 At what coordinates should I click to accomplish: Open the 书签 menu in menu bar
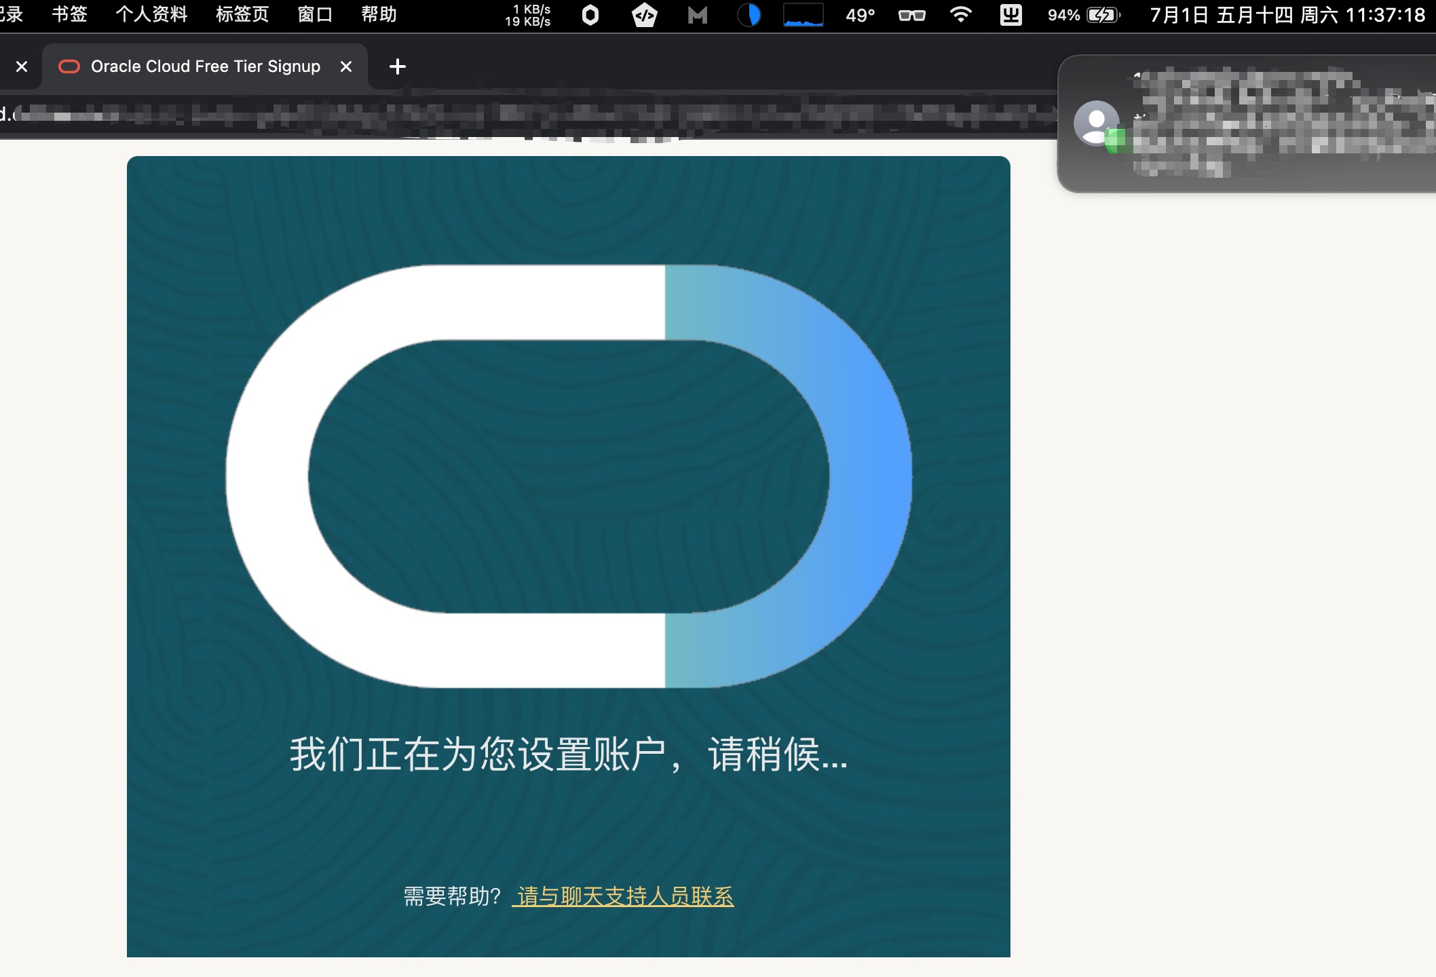pyautogui.click(x=69, y=14)
